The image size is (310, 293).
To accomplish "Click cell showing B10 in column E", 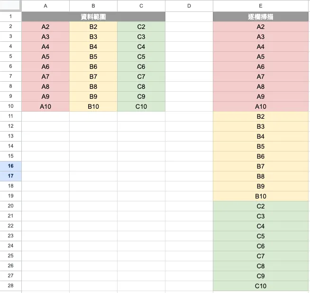I will coord(261,196).
